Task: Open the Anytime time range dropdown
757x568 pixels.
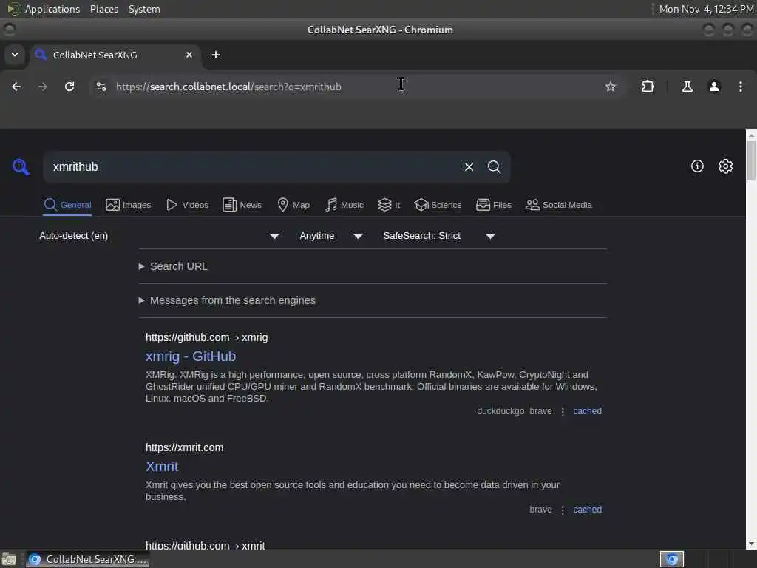Action: (331, 236)
